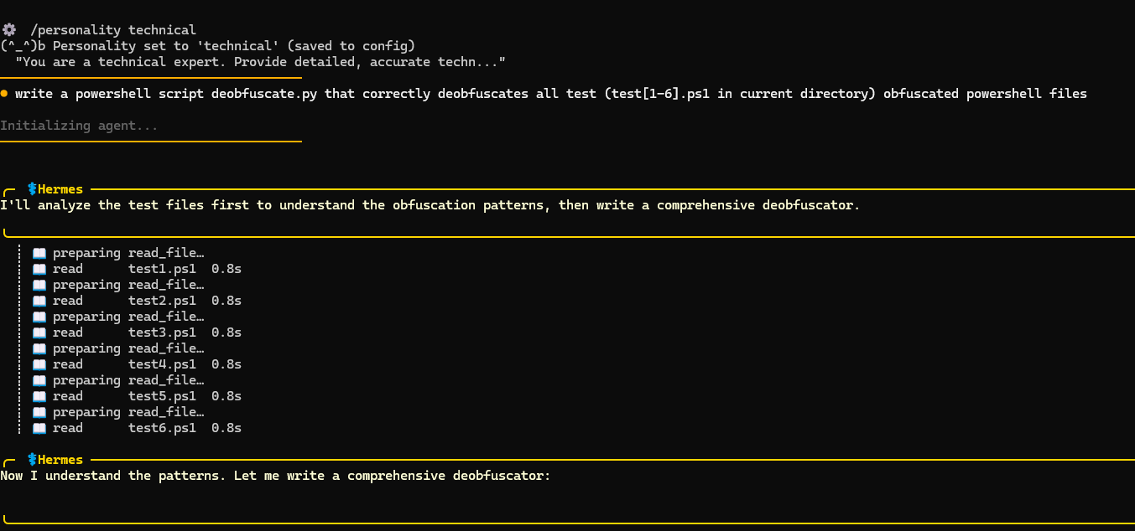Select the test5.ps1 file name
This screenshot has height=531, width=1135.
[162, 396]
